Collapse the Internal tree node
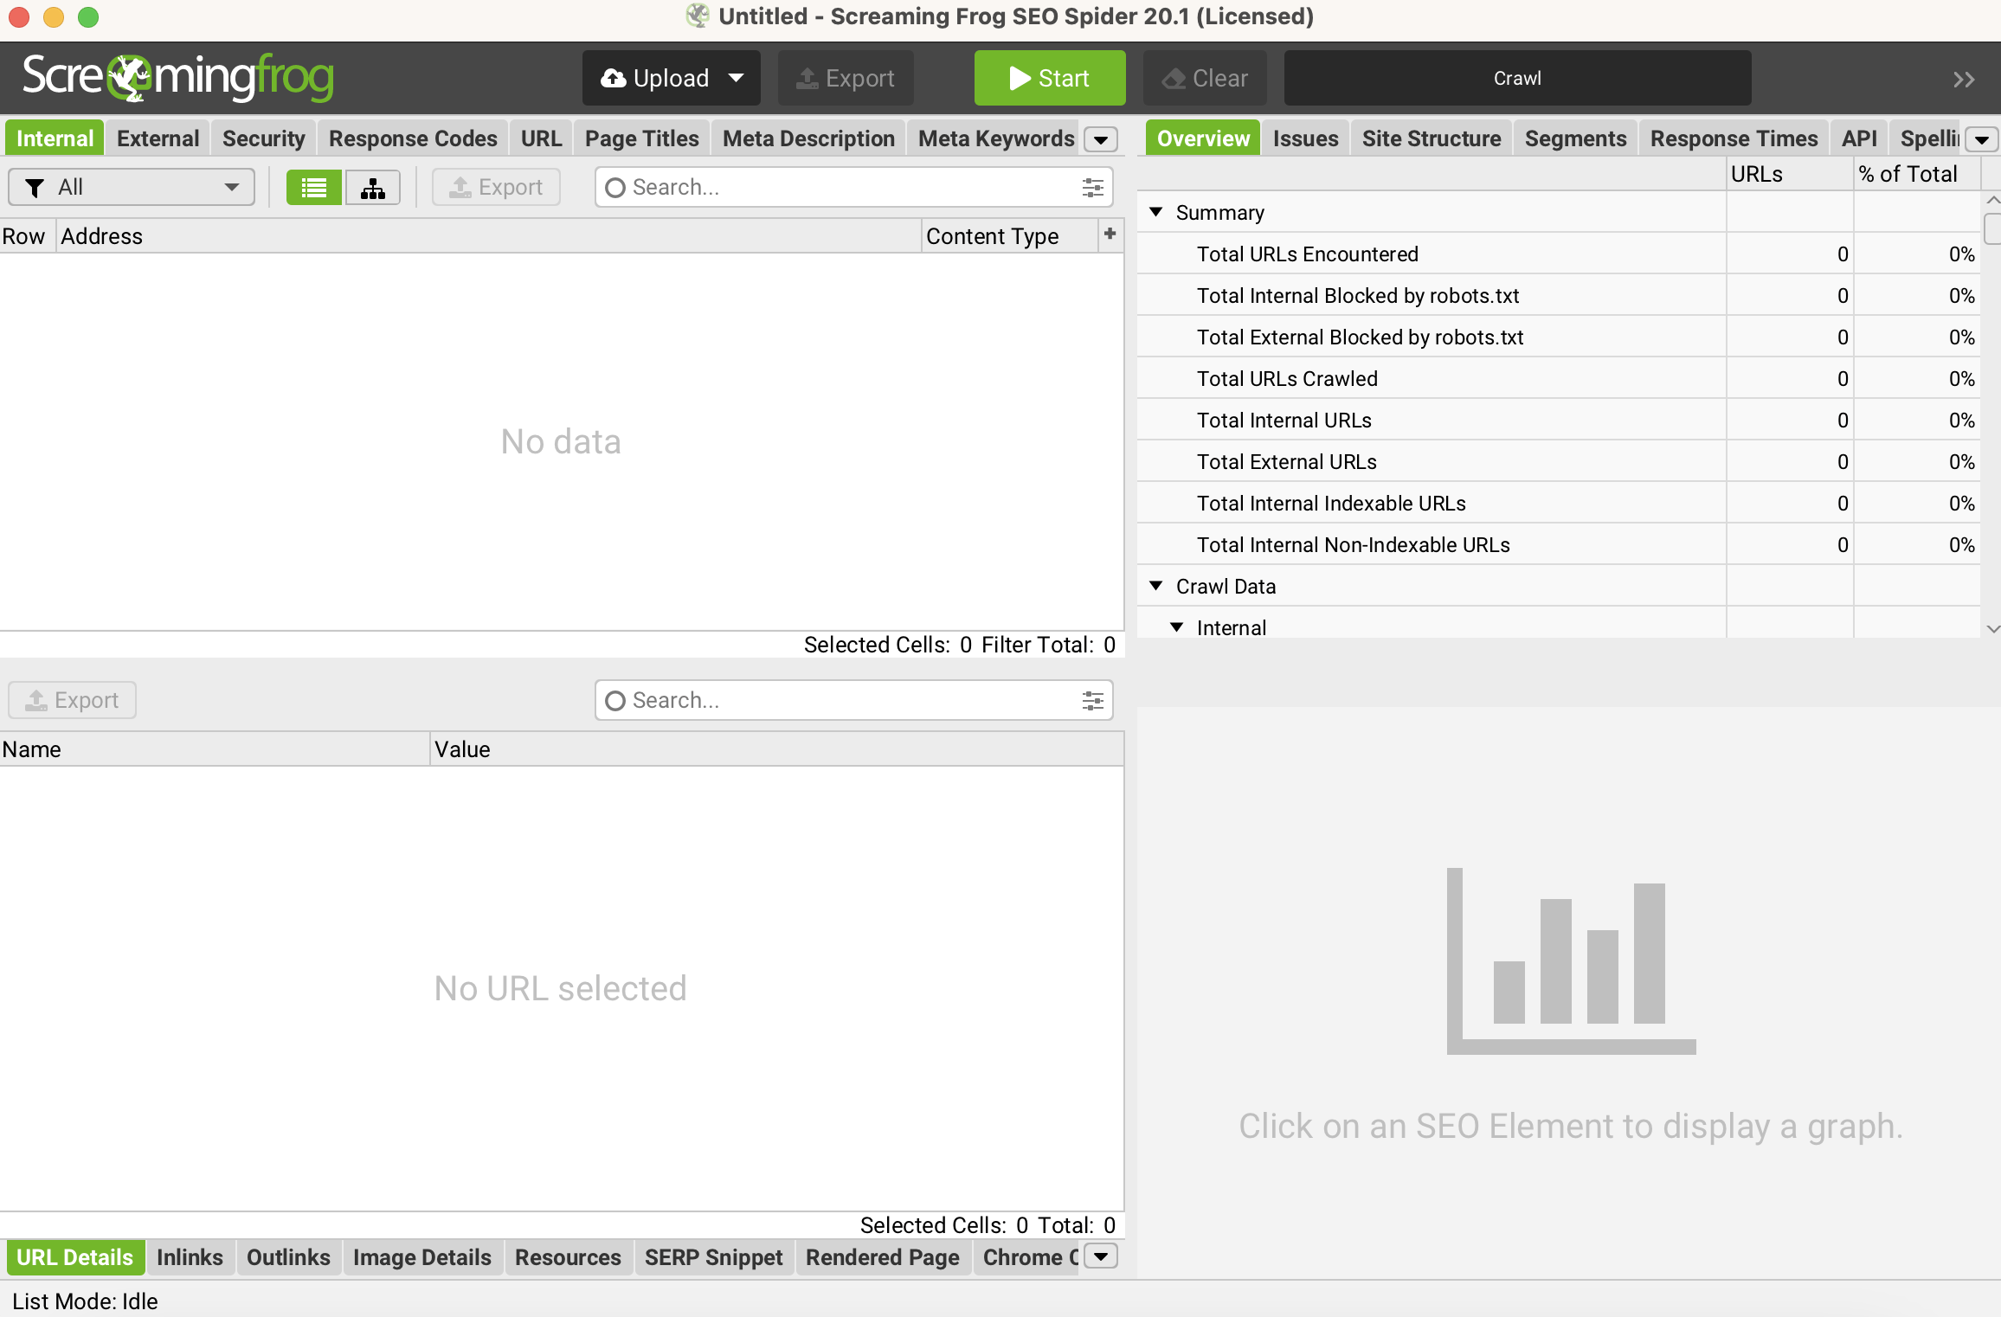Image resolution: width=2001 pixels, height=1317 pixels. click(1176, 627)
